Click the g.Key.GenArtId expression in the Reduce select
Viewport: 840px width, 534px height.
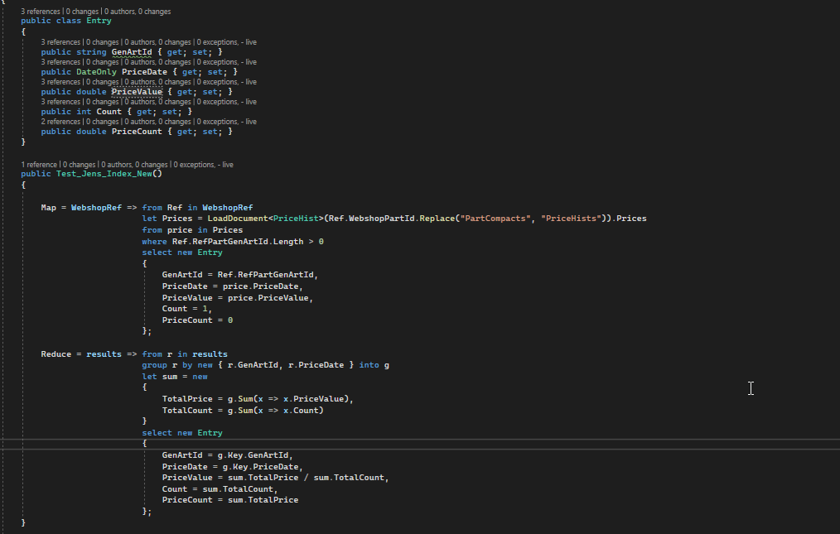click(x=253, y=455)
